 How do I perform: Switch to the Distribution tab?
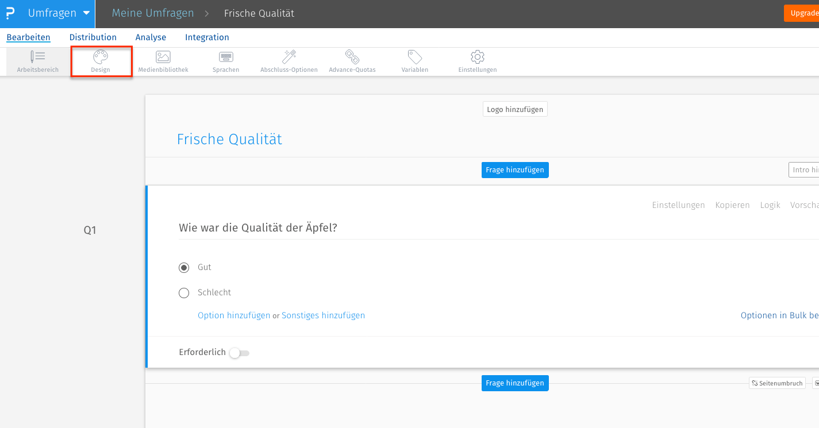coord(93,37)
